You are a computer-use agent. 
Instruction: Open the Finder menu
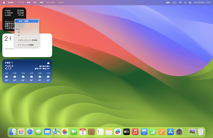(11, 2)
